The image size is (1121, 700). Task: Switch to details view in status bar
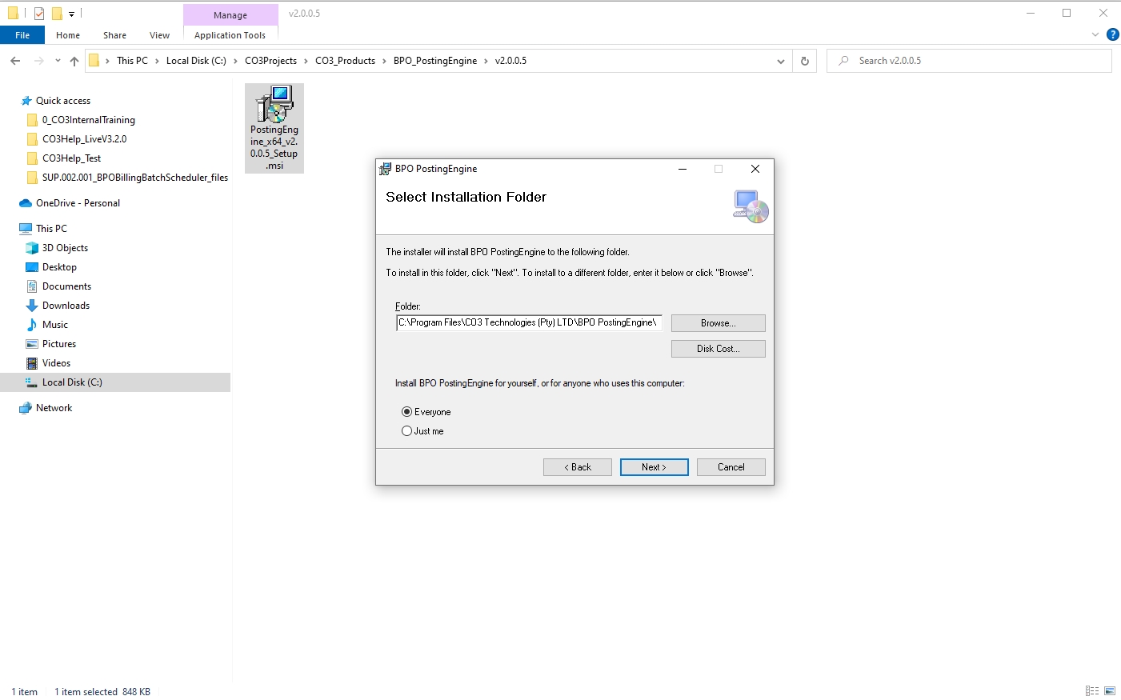pos(1092,691)
